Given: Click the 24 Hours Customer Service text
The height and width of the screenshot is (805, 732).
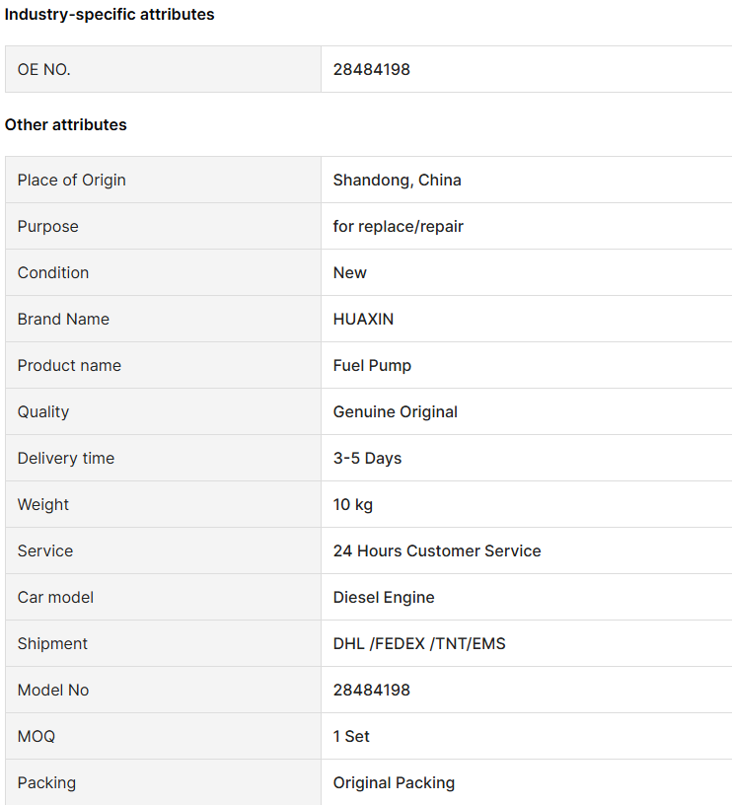Looking at the screenshot, I should 437,550.
